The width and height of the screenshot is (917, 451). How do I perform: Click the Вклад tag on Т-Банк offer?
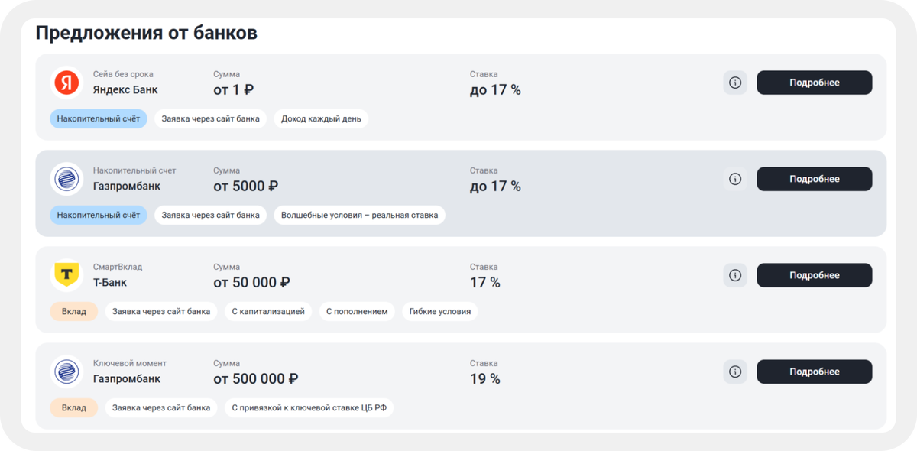click(74, 311)
